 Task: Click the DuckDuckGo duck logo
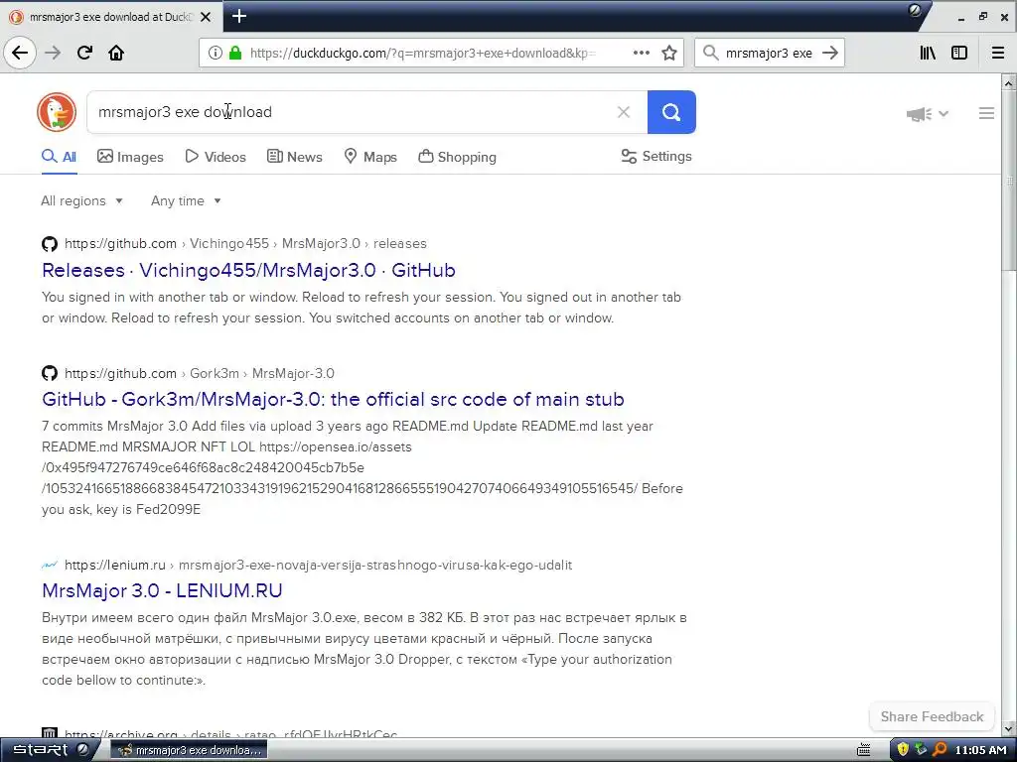[x=57, y=112]
